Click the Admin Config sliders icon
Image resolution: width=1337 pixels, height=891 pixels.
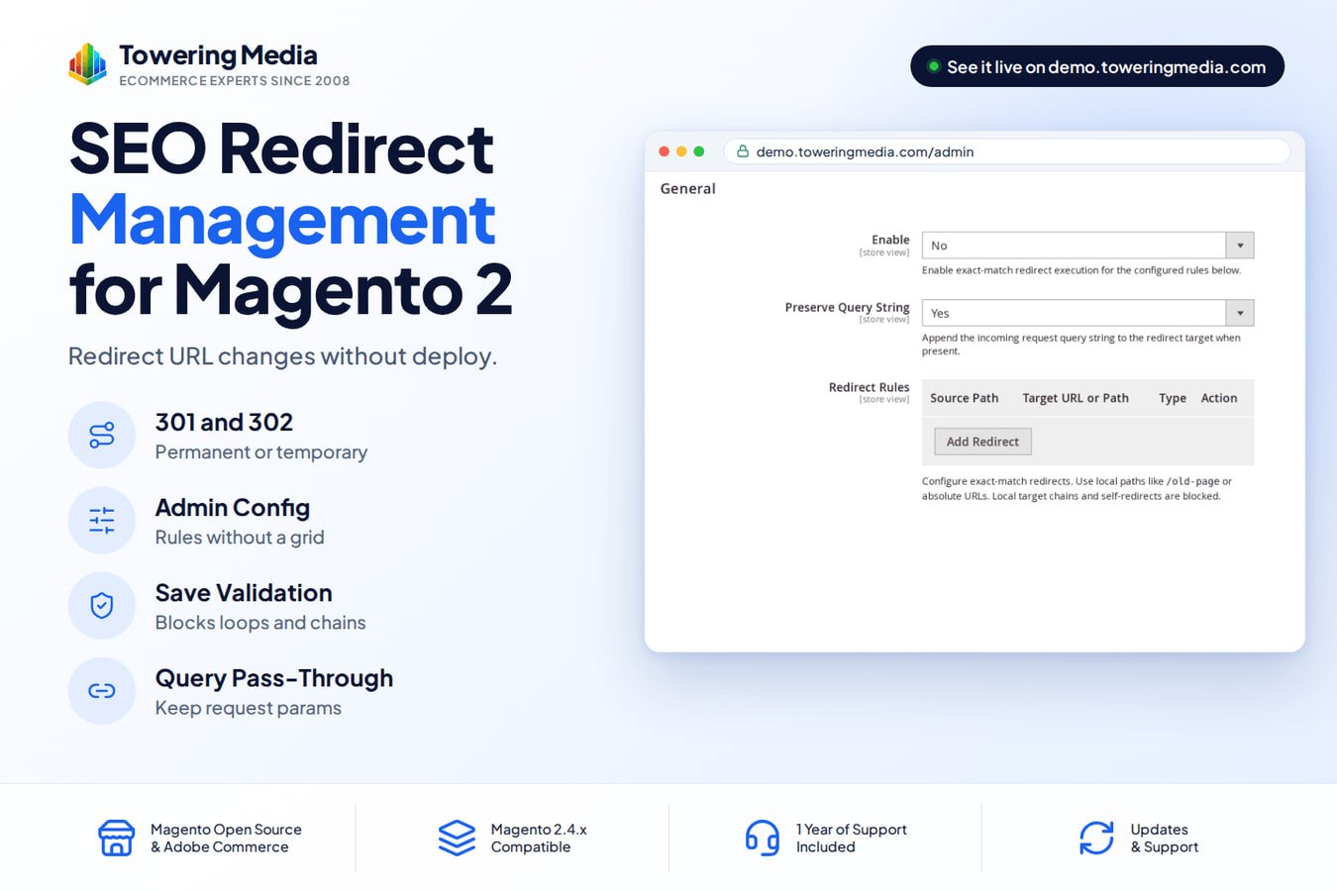102,520
